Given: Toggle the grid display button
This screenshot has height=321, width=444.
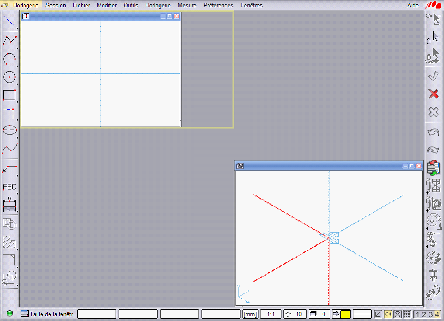Looking at the screenshot, I should point(407,314).
